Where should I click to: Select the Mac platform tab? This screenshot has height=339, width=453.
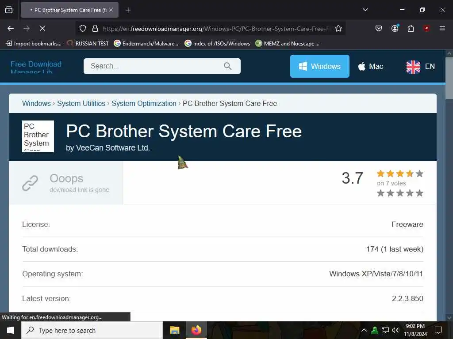[371, 66]
